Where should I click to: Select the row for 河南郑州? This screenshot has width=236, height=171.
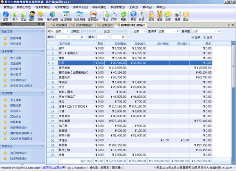point(129,116)
